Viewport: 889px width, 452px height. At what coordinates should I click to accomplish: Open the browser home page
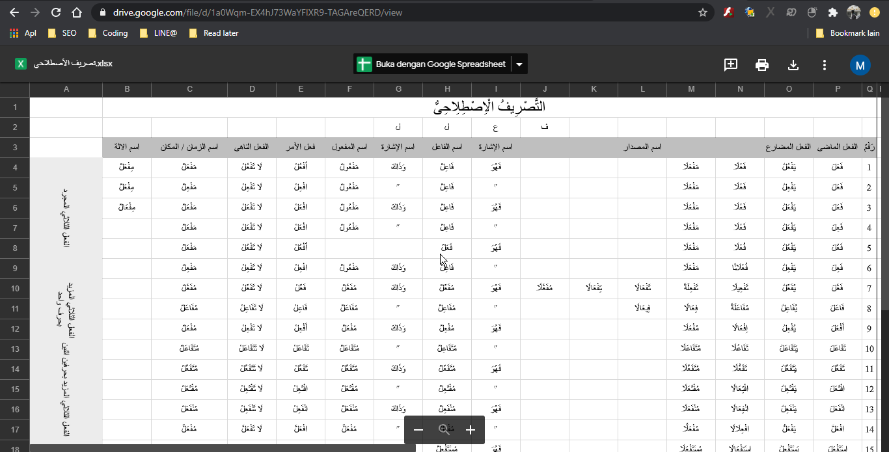[77, 12]
